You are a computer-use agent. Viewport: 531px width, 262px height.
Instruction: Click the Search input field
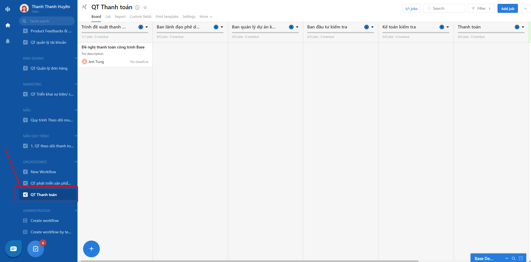click(x=444, y=9)
